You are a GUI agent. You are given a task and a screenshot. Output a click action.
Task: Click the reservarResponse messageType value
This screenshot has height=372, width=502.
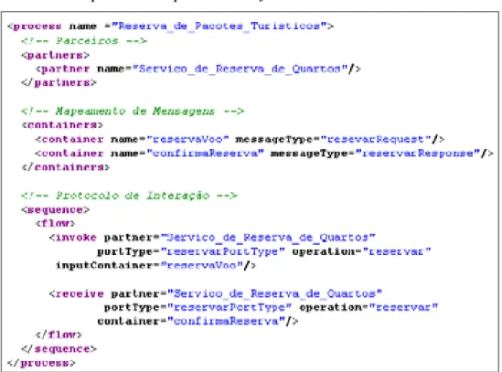[418, 154]
